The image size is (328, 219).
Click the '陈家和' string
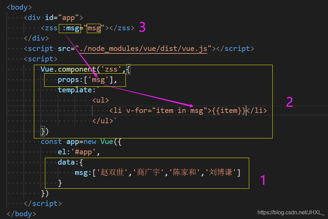coord(185,173)
